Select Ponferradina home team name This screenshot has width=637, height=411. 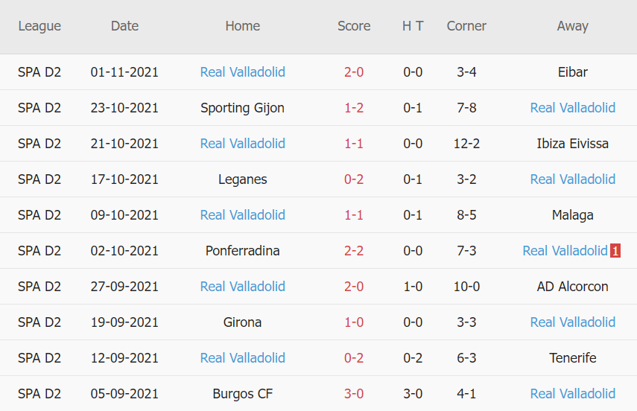[x=243, y=251]
